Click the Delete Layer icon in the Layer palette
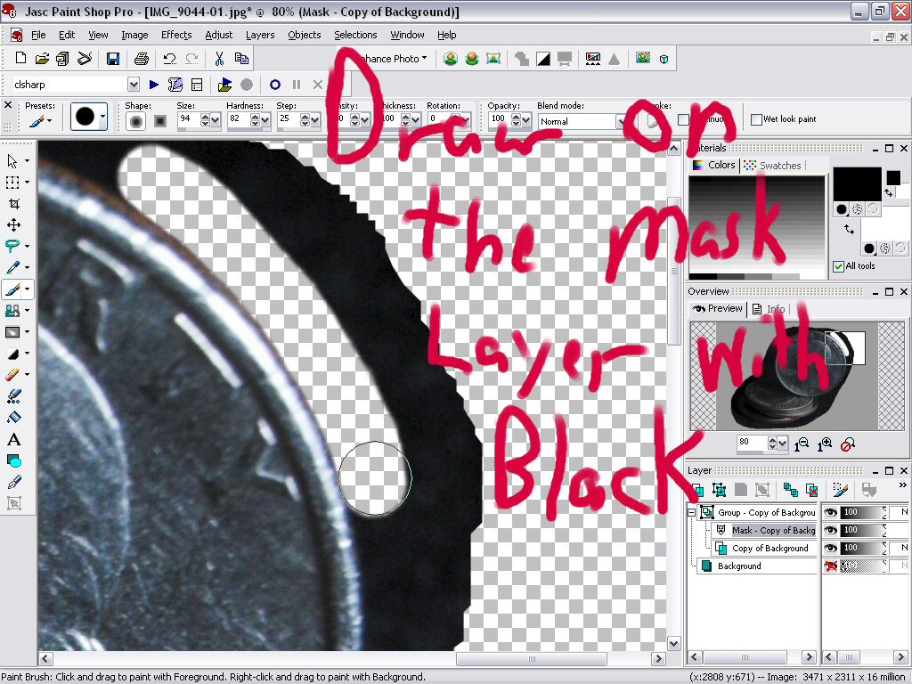Viewport: 912px width, 684px height. 812,490
